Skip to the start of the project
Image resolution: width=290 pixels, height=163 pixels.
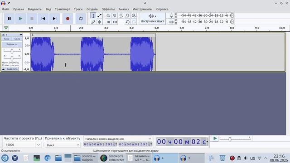43,19
